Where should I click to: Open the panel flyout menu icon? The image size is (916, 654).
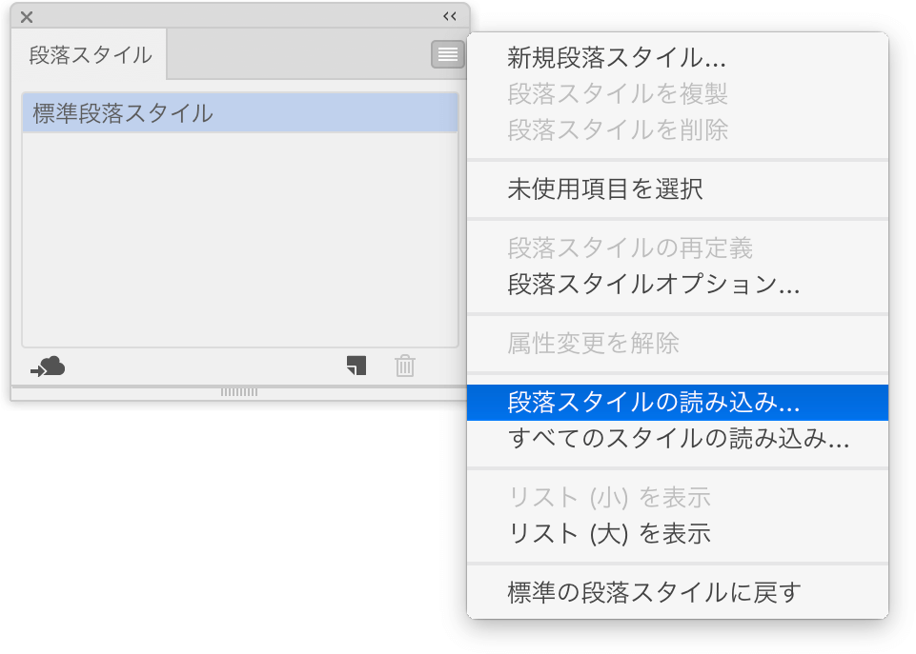[447, 54]
